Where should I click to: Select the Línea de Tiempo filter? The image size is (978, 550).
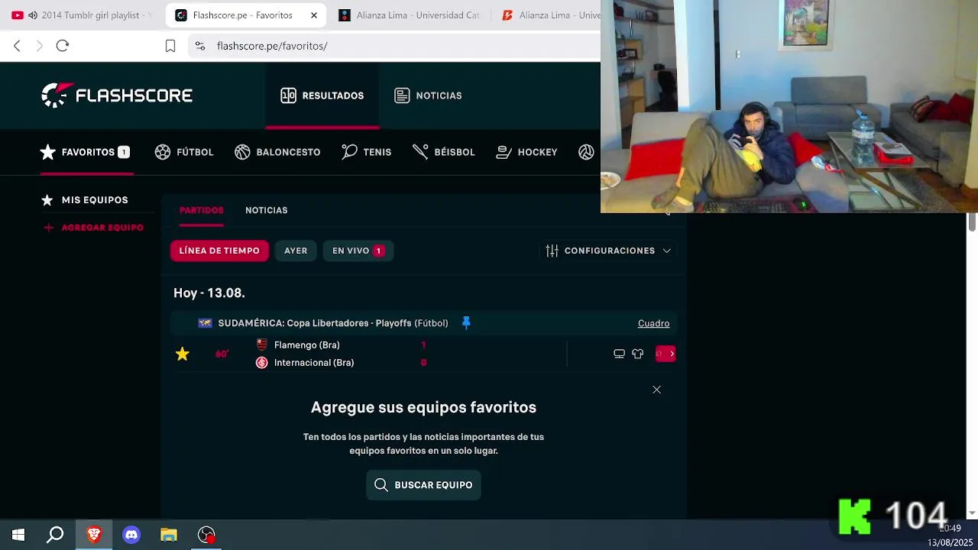[x=219, y=251]
